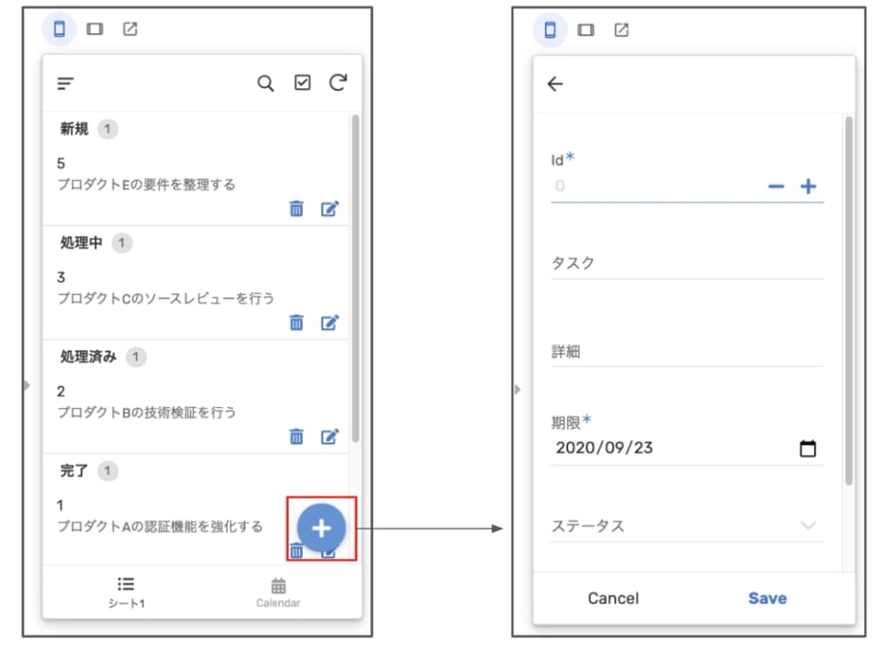
Task: Toggle selection mode with checkbox icon
Action: 302,83
